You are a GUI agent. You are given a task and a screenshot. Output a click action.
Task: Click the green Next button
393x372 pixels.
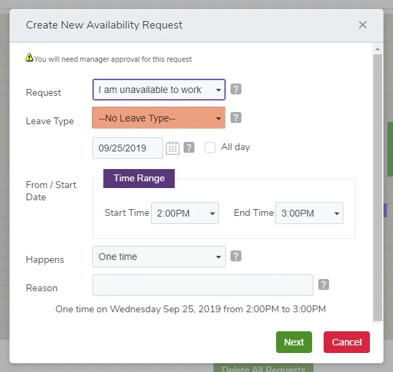294,342
